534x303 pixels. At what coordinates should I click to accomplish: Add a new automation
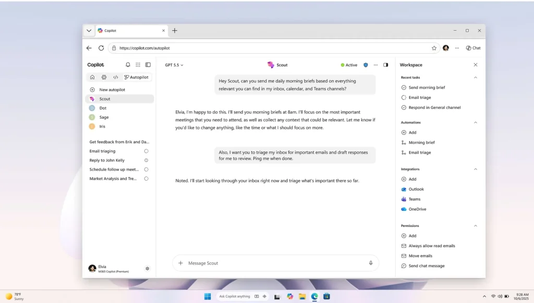tap(409, 133)
